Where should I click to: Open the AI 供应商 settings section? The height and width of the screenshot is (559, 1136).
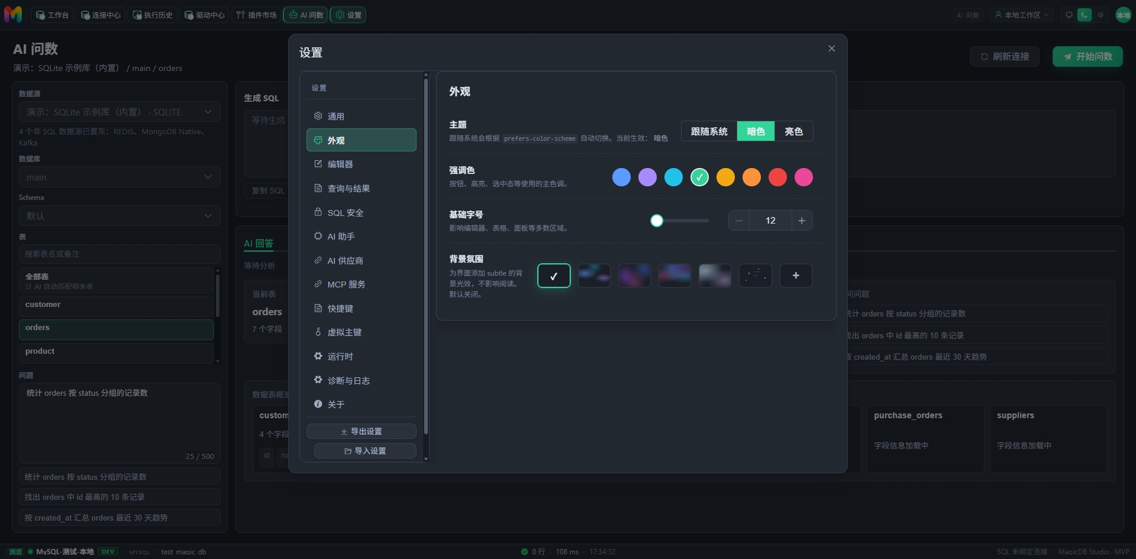tap(361, 260)
